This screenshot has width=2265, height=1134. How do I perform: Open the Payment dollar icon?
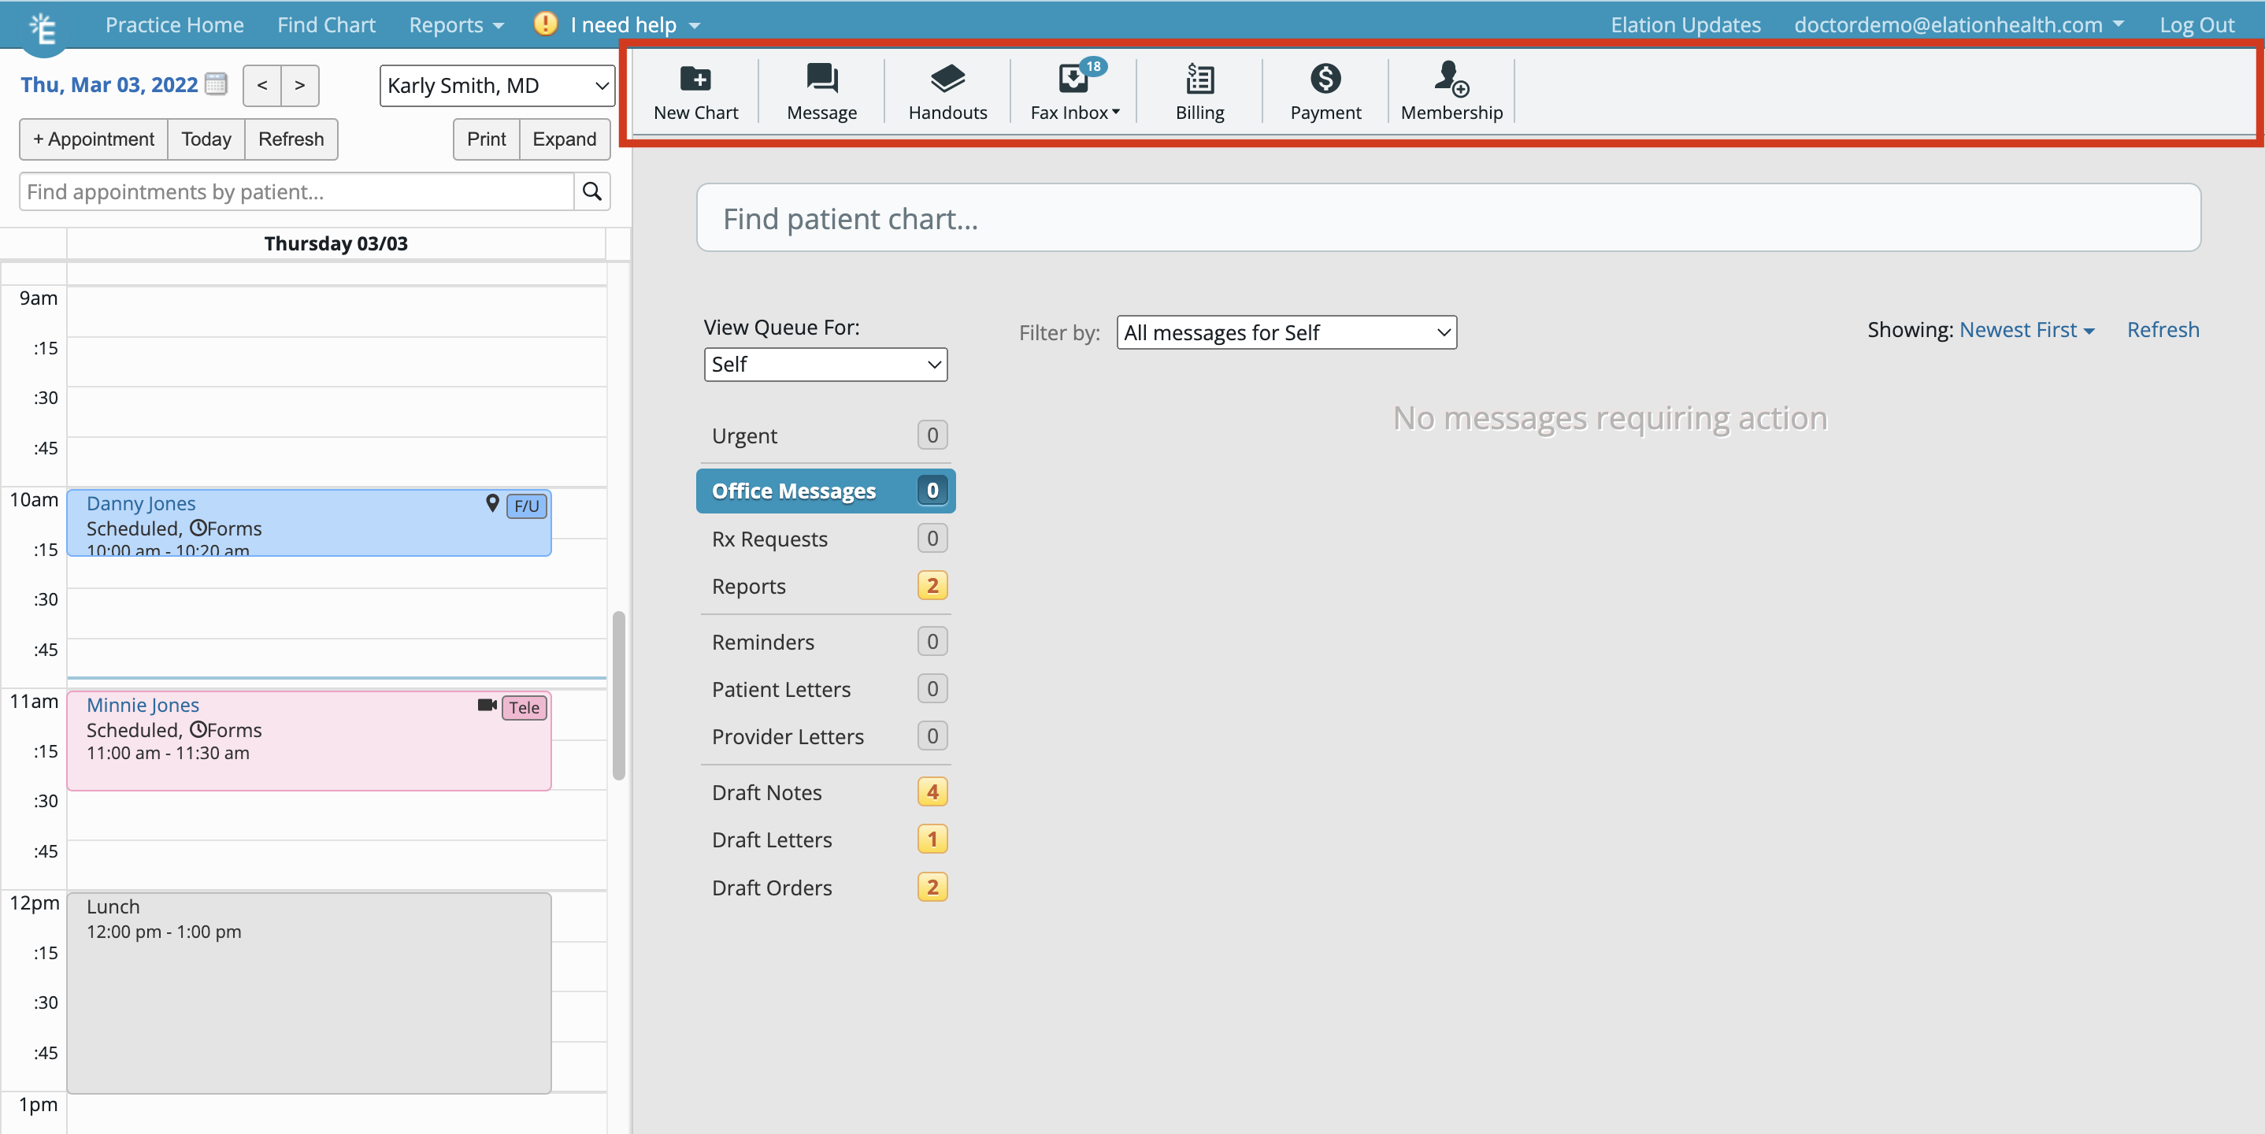(x=1325, y=79)
